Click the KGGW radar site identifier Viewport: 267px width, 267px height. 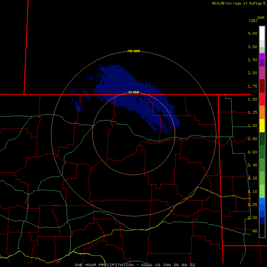coord(147,265)
